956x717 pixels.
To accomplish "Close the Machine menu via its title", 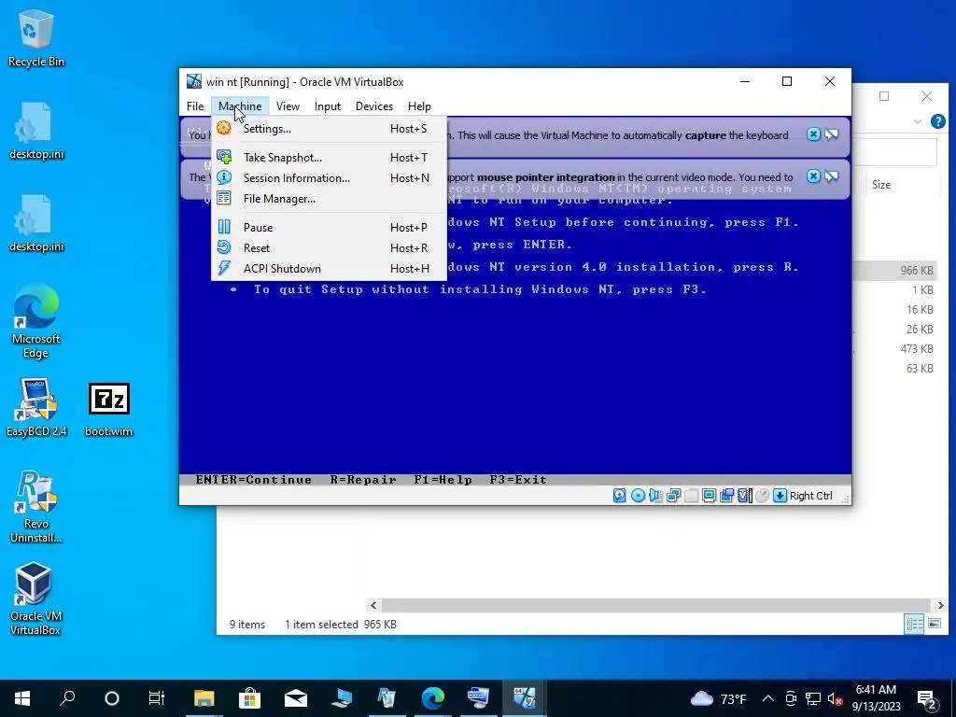I will pyautogui.click(x=240, y=106).
